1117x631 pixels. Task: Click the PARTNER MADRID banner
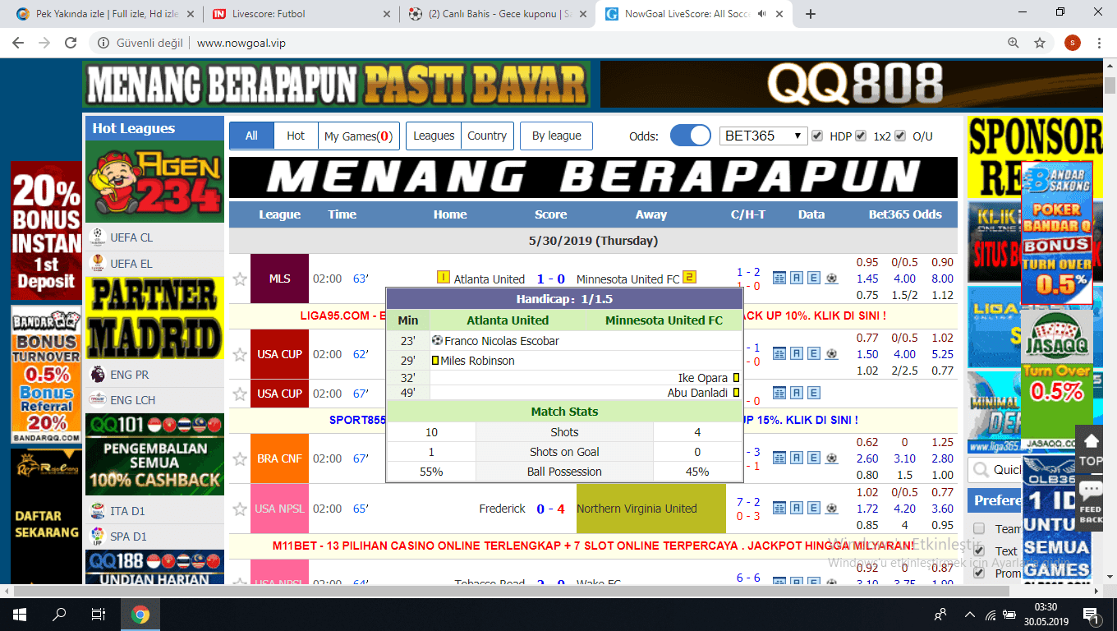point(154,319)
